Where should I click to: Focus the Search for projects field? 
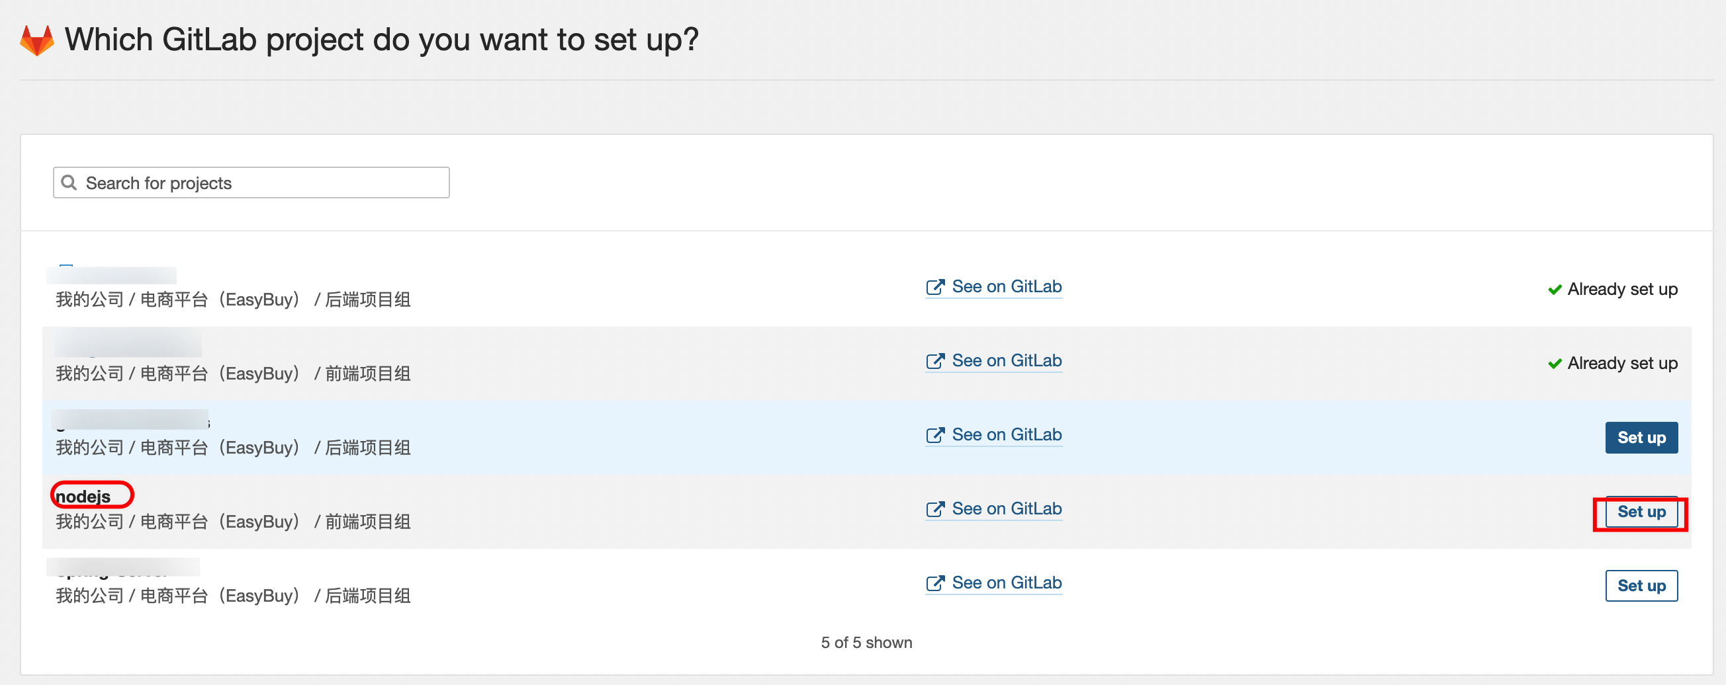point(261,182)
